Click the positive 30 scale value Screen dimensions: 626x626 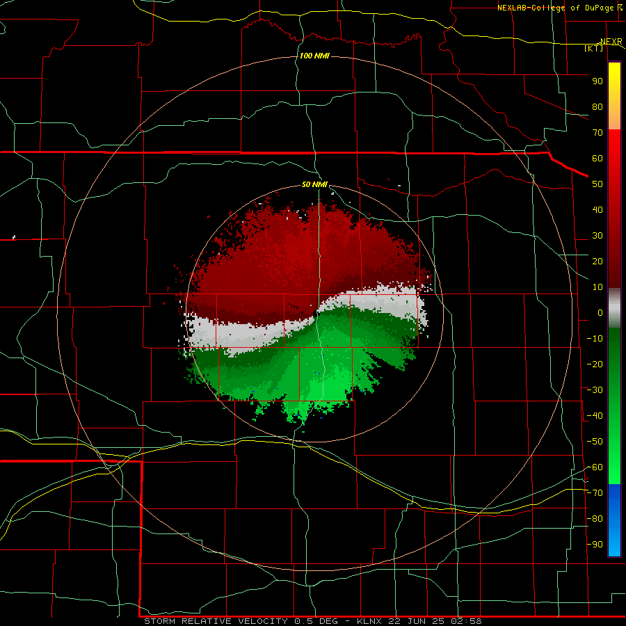click(597, 236)
